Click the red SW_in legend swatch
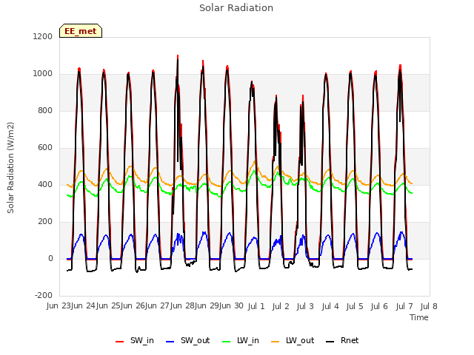The width and height of the screenshot is (474, 355). click(x=120, y=342)
